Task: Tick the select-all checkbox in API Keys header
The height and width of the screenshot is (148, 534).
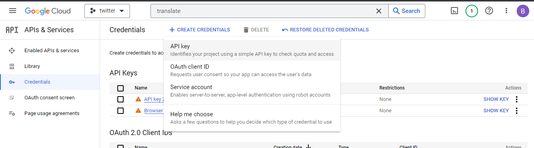Action: 121,88
